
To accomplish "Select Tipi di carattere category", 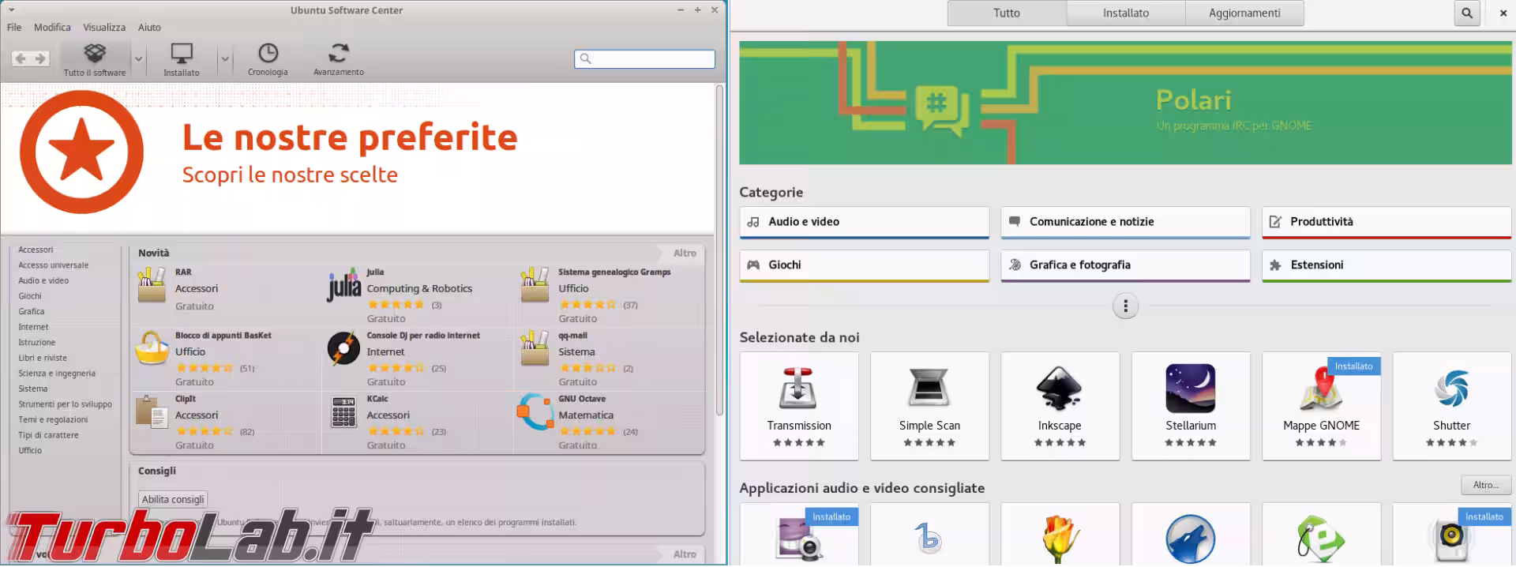I will [x=48, y=435].
